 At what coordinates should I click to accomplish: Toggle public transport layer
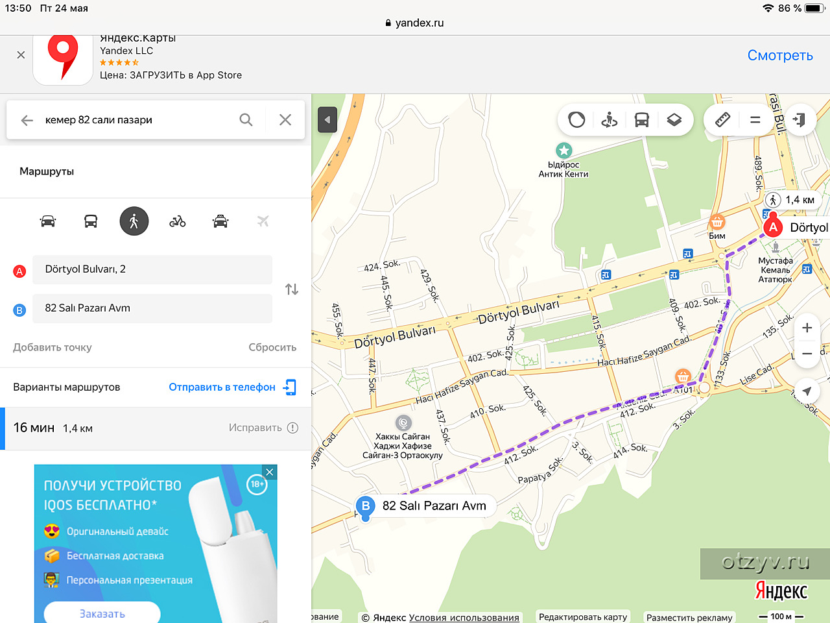641,120
